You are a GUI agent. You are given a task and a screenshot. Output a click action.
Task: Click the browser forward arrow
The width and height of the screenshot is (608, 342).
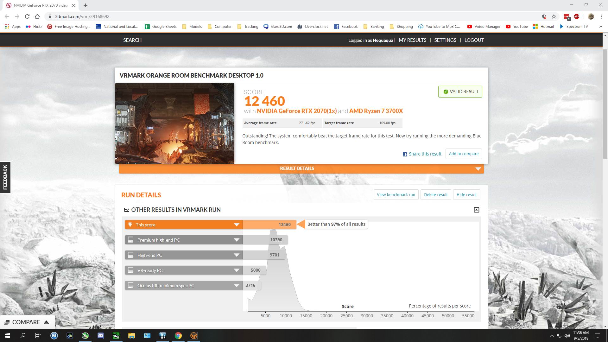(x=17, y=16)
